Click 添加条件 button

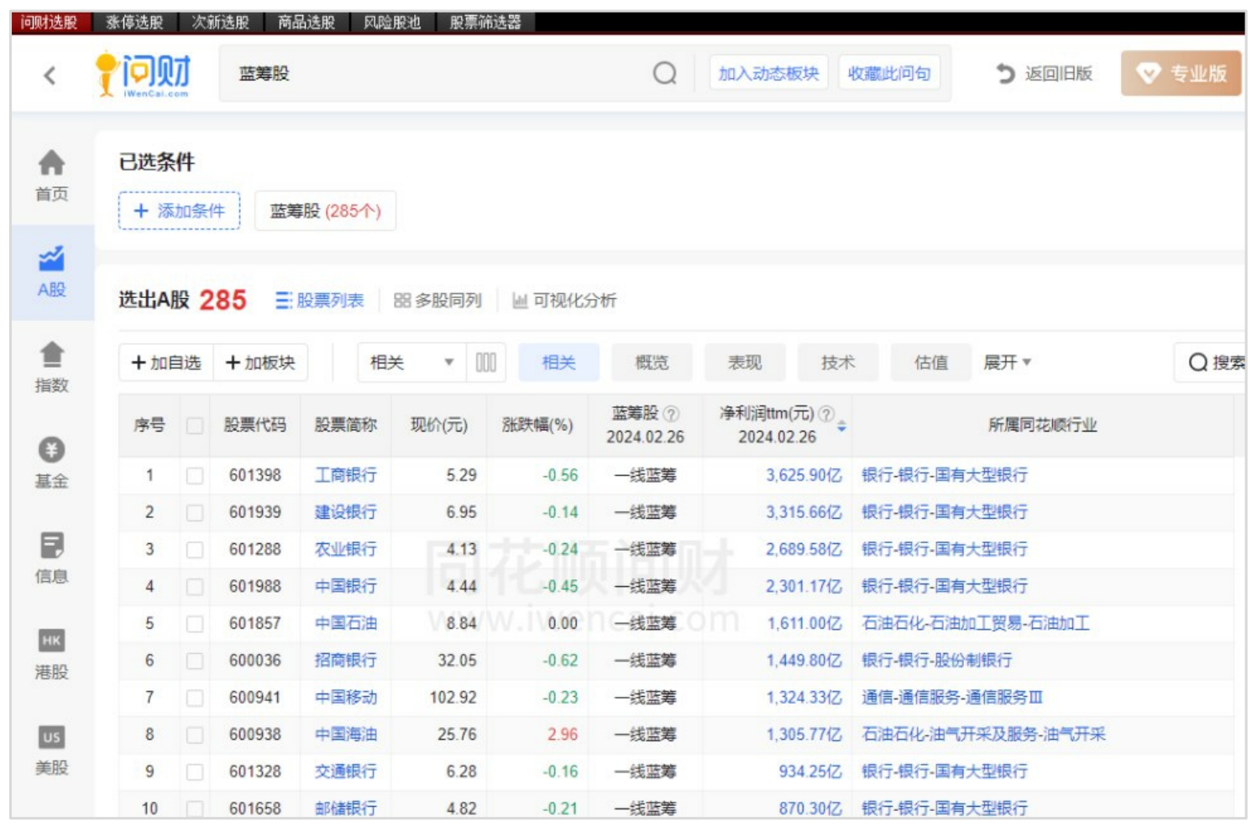pyautogui.click(x=179, y=211)
